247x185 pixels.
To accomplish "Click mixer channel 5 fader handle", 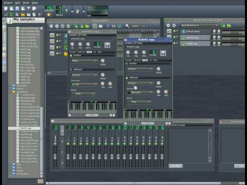I will pyautogui.click(x=93, y=156).
